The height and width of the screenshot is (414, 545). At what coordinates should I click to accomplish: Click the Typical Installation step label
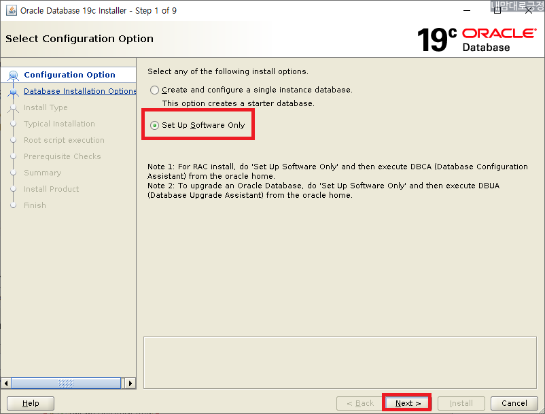(59, 124)
